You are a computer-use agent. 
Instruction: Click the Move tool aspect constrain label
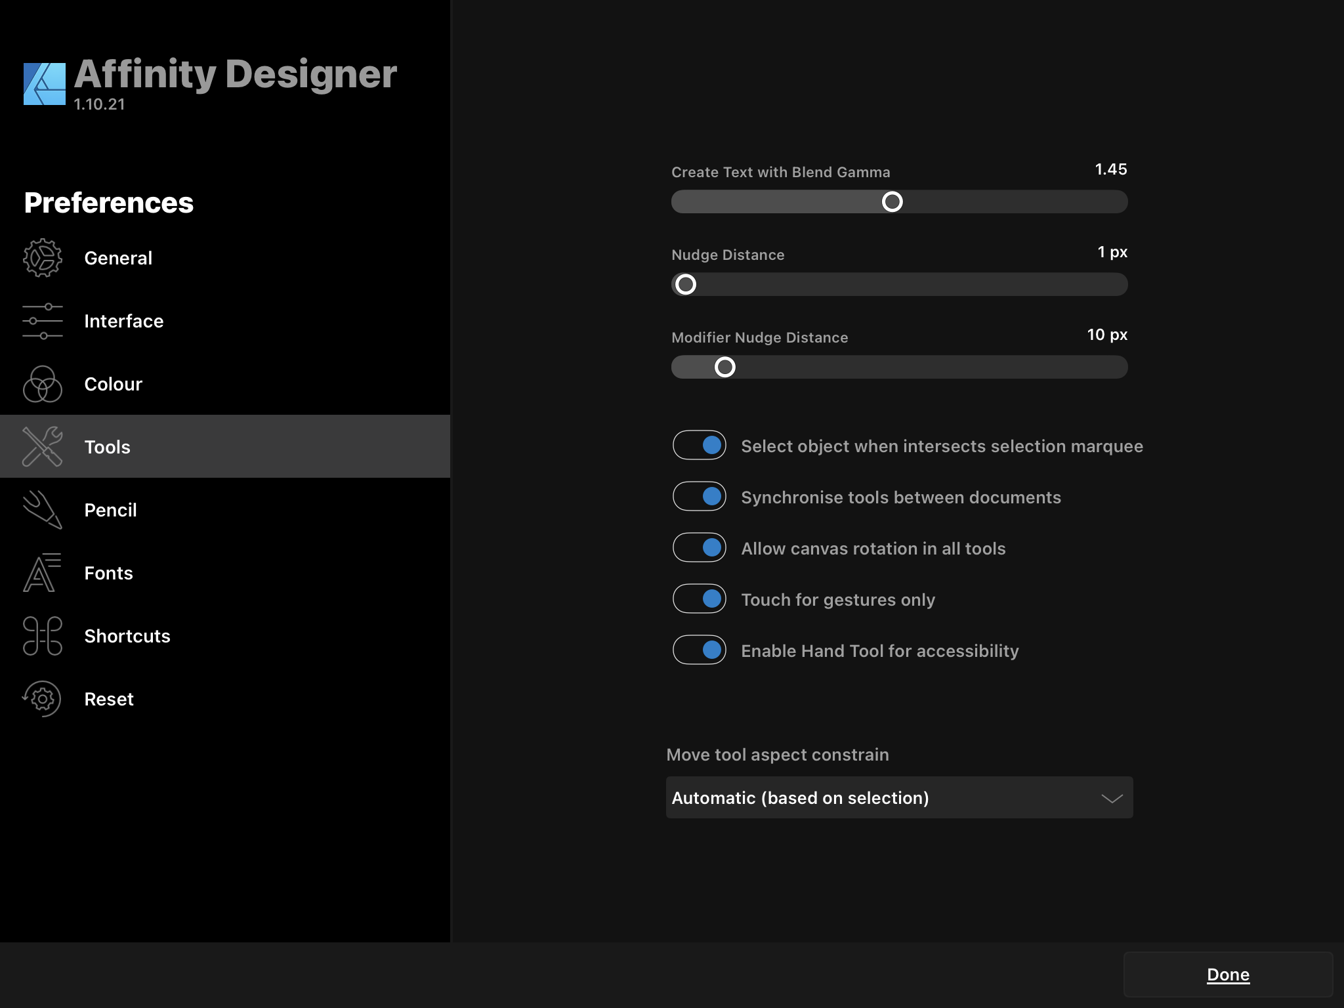tap(778, 755)
